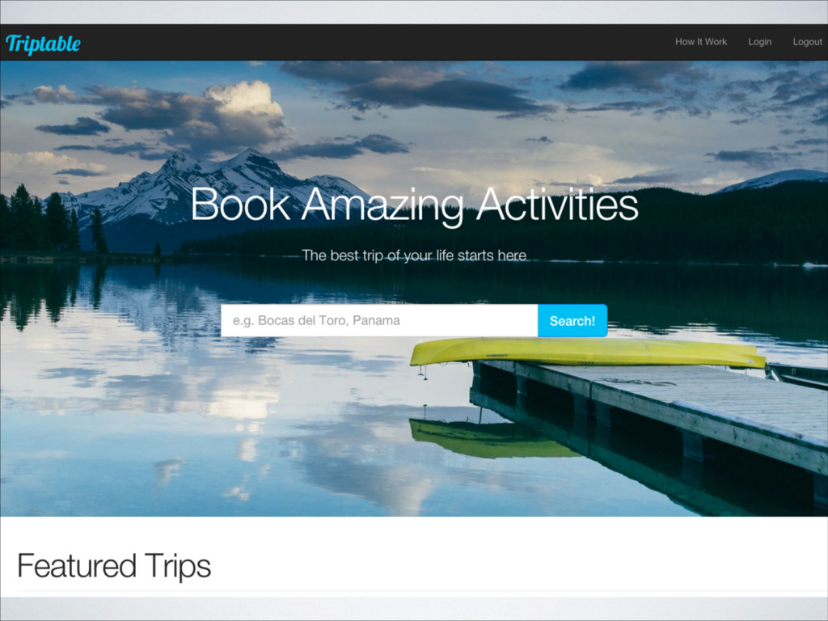The height and width of the screenshot is (621, 828).
Task: Open the How It Work page
Action: point(701,42)
